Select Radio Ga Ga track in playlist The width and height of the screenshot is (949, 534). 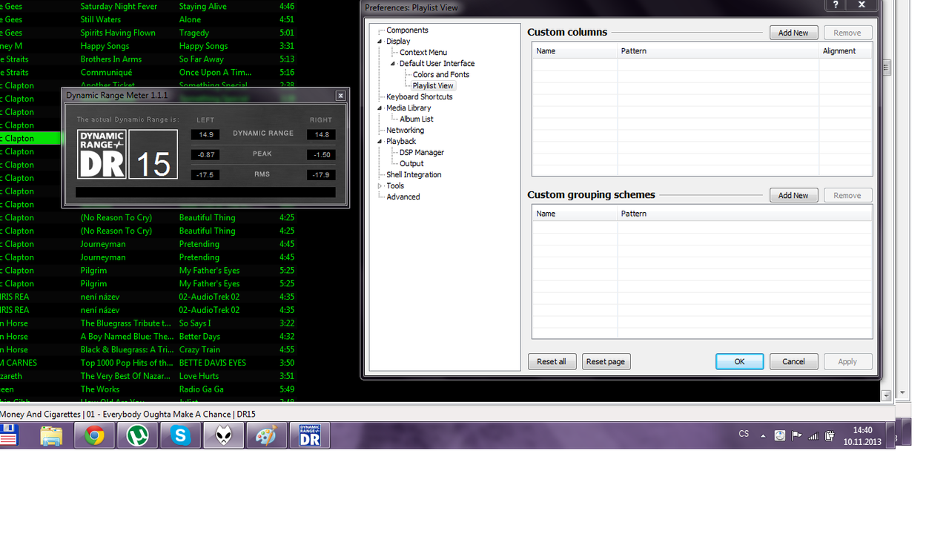(x=201, y=389)
